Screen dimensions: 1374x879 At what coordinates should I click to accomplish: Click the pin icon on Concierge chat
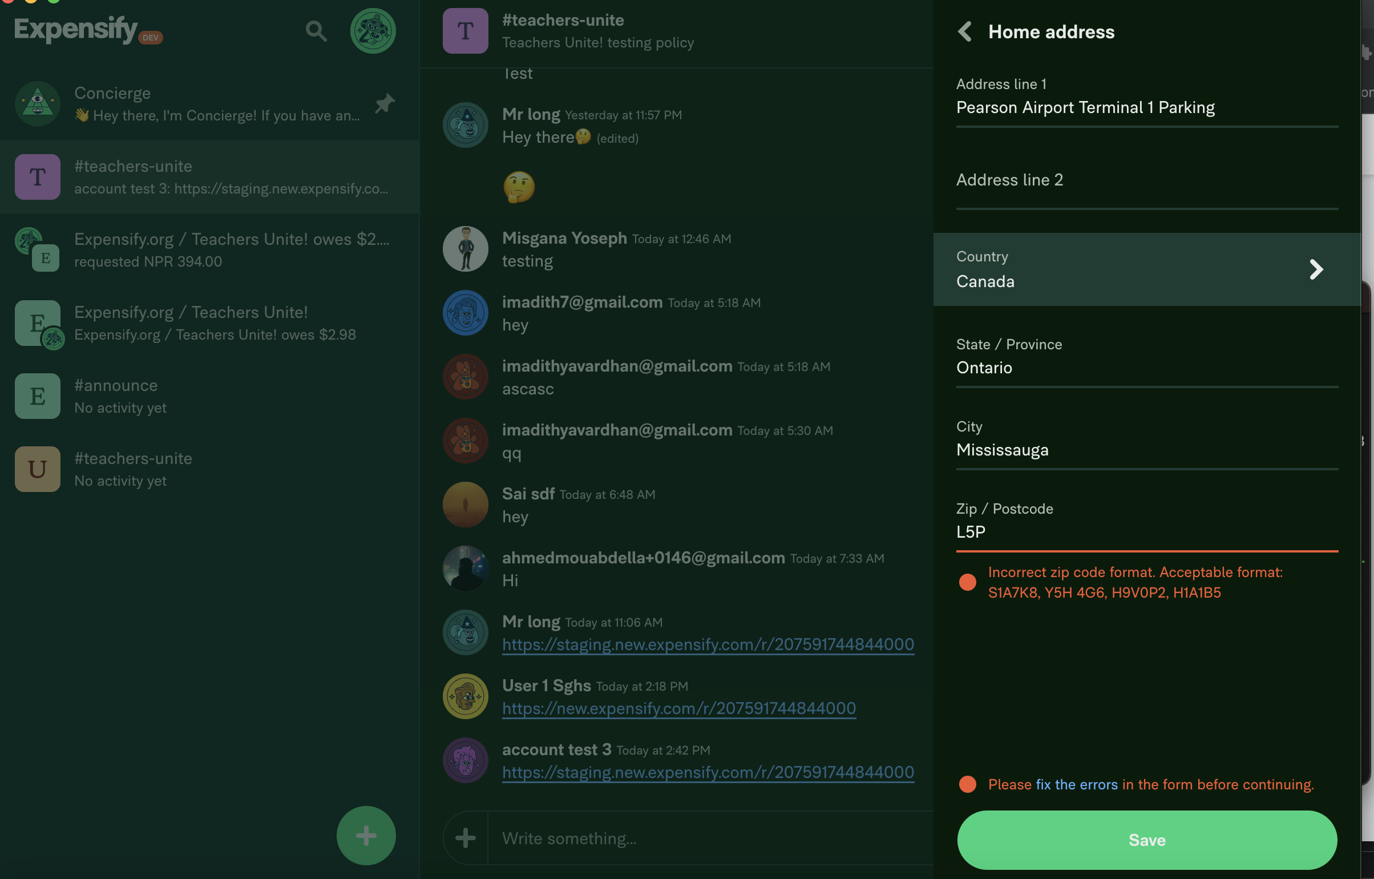pos(385,104)
